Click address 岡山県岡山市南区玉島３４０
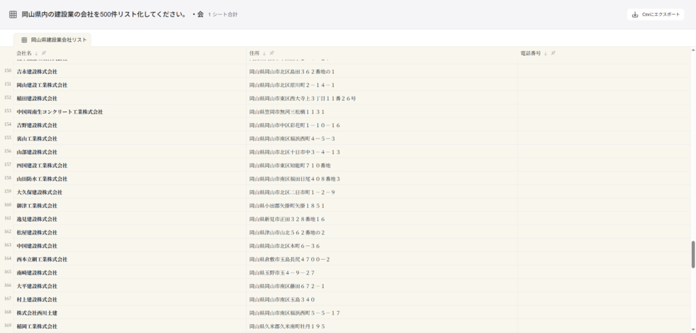This screenshot has width=696, height=333. 282,299
